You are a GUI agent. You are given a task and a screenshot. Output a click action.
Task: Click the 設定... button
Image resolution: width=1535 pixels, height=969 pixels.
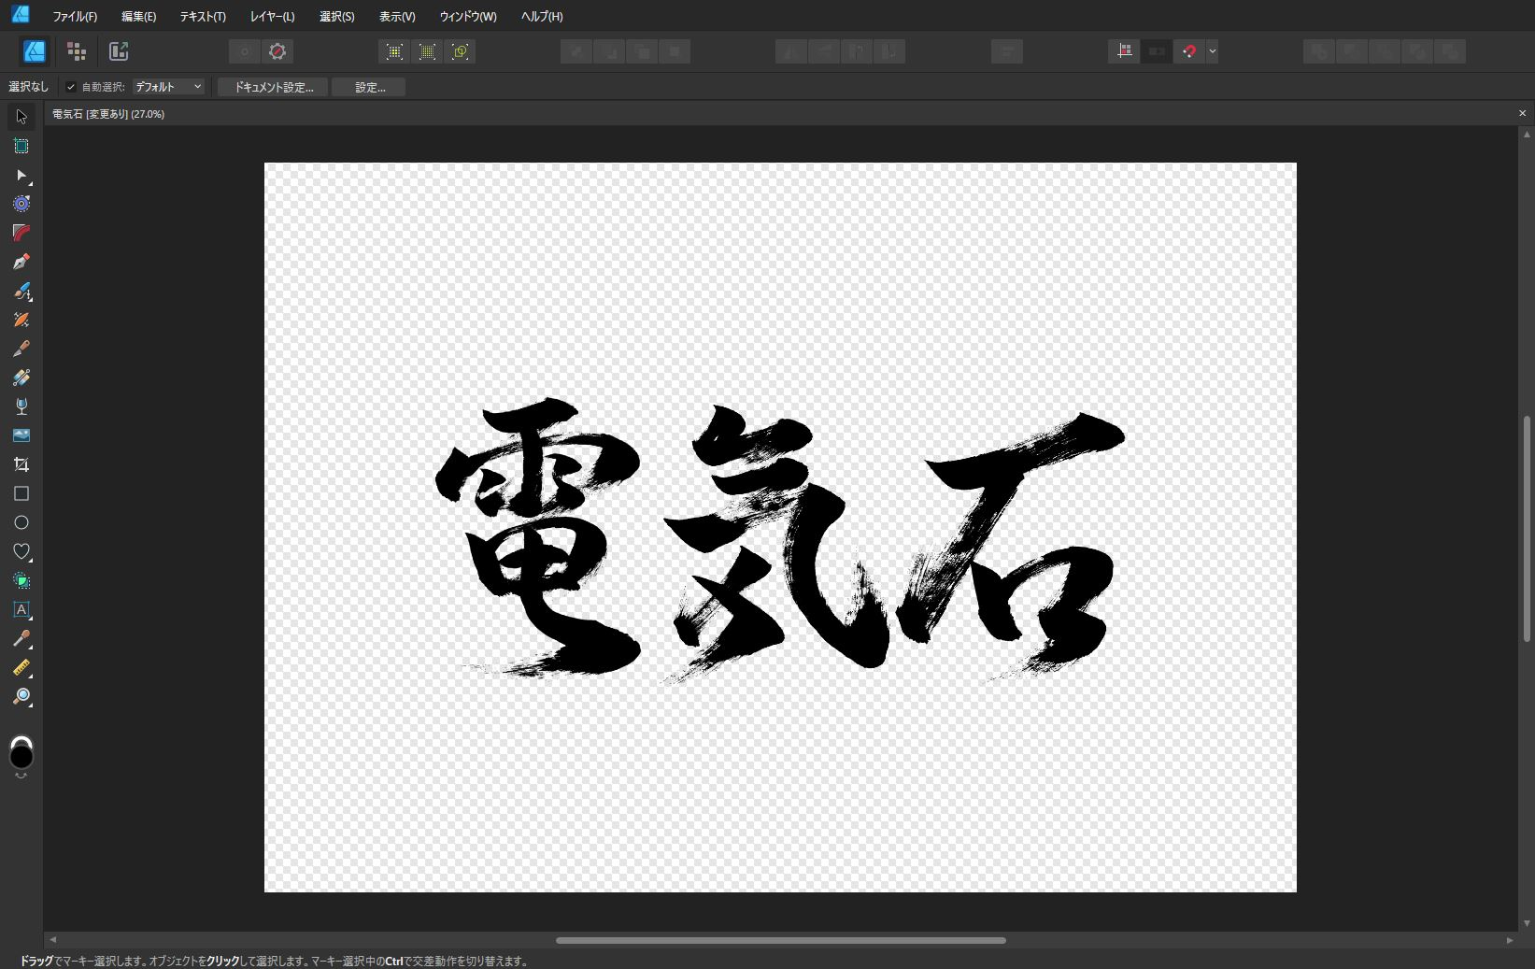[369, 87]
